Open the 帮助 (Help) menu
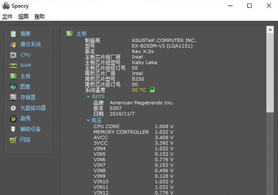 pyautogui.click(x=40, y=17)
